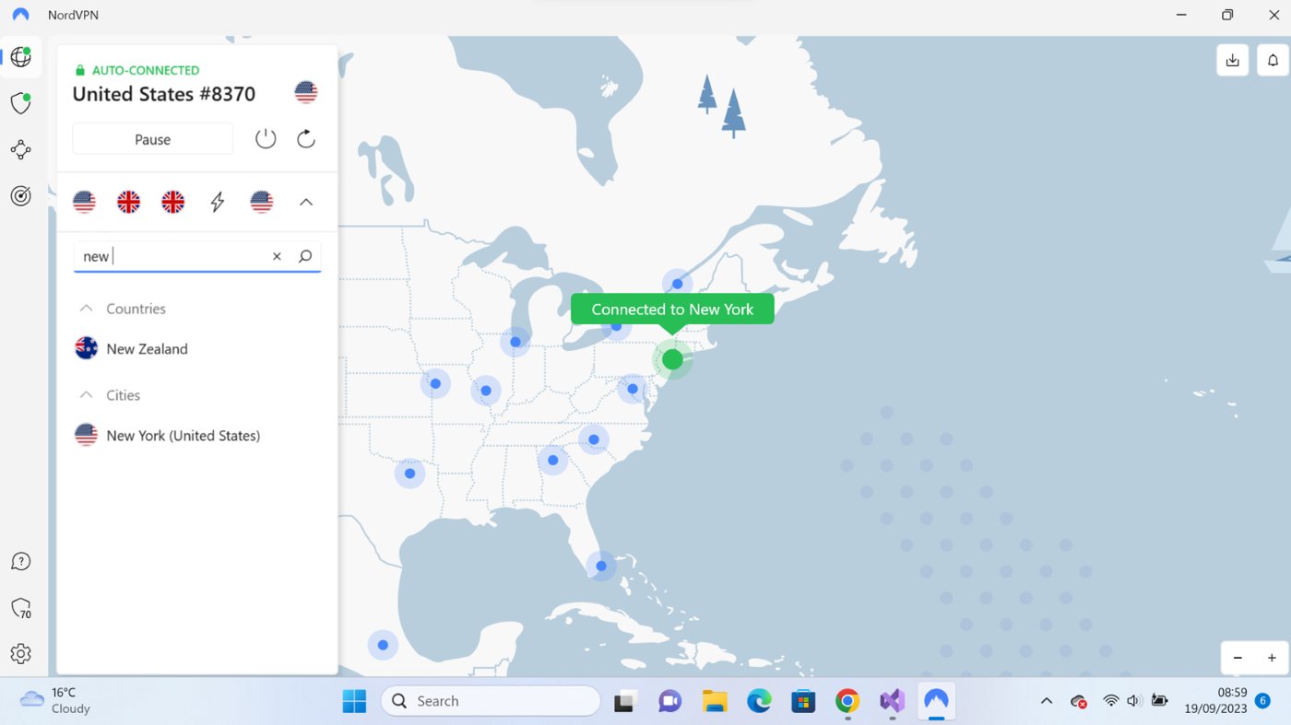Collapse the Countries section
The image size is (1291, 725).
(x=87, y=309)
